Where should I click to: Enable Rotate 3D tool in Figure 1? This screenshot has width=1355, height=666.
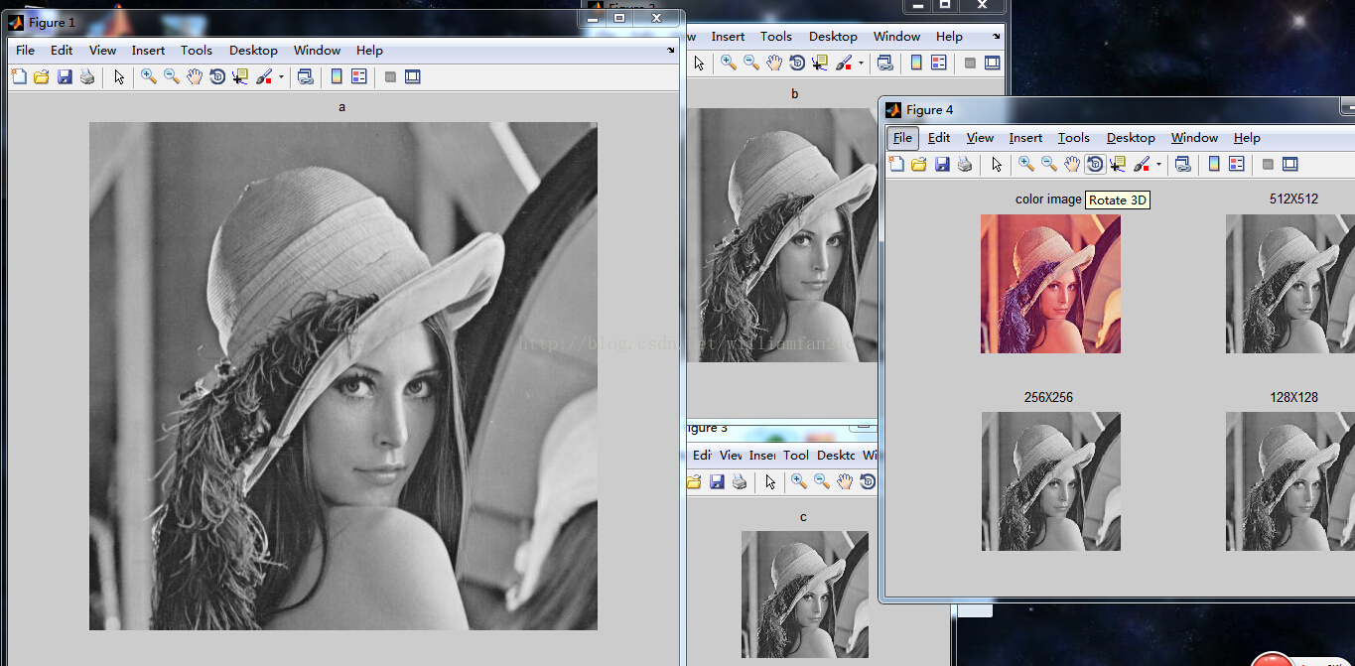(217, 76)
